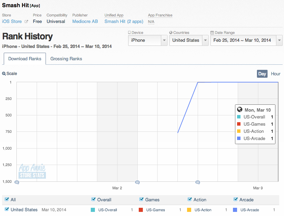
Task: Click the App Franchise label
Action: pos(160,15)
